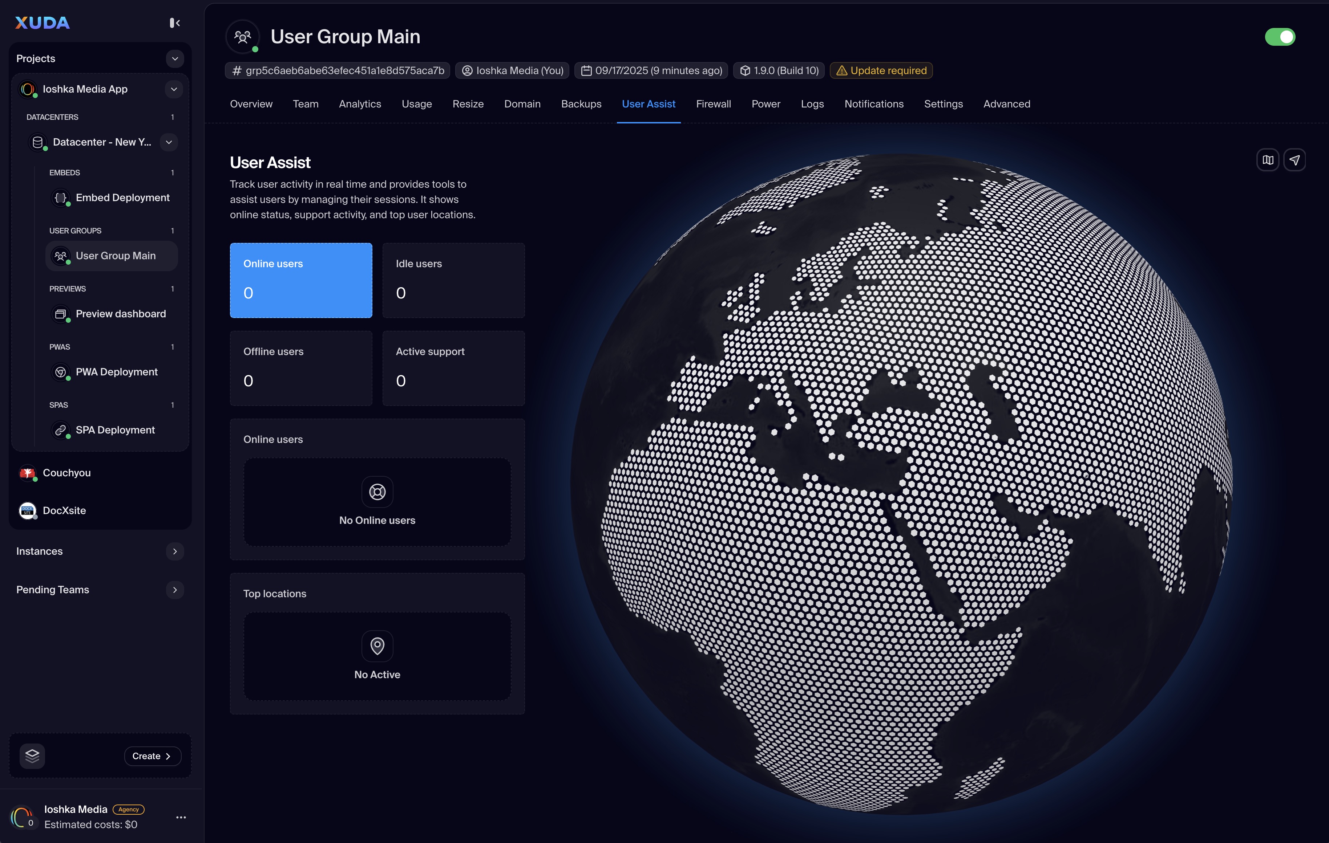1329x843 pixels.
Task: Click the layers stack icon beside Create
Action: tap(32, 756)
